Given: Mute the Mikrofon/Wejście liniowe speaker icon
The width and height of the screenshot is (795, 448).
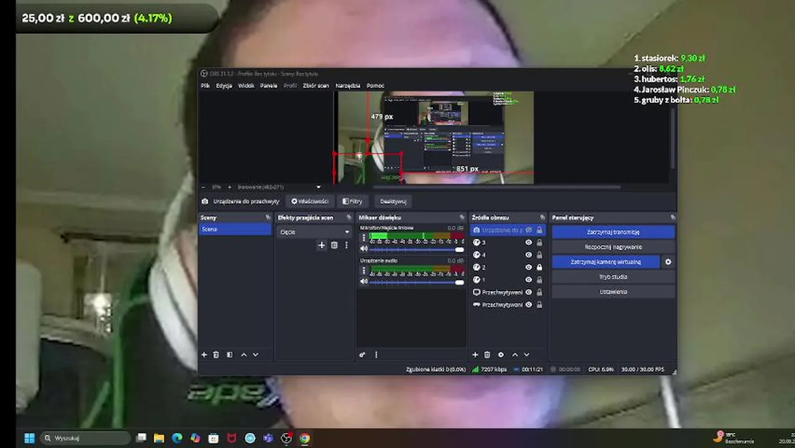Looking at the screenshot, I should coord(364,249).
